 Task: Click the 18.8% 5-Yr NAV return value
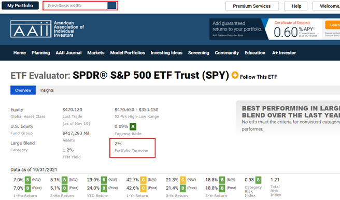click(x=211, y=180)
